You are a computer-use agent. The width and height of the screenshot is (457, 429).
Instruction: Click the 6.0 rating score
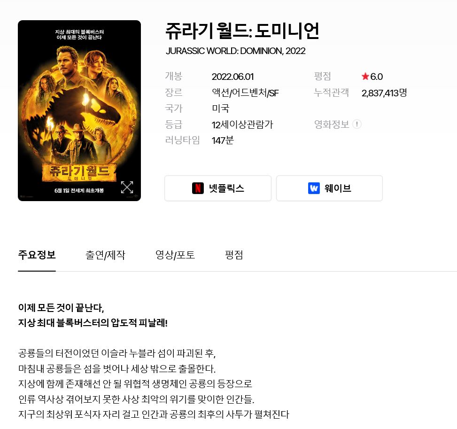[376, 77]
